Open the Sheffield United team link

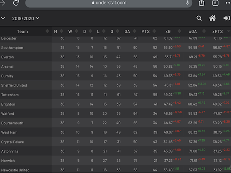coord(14,85)
